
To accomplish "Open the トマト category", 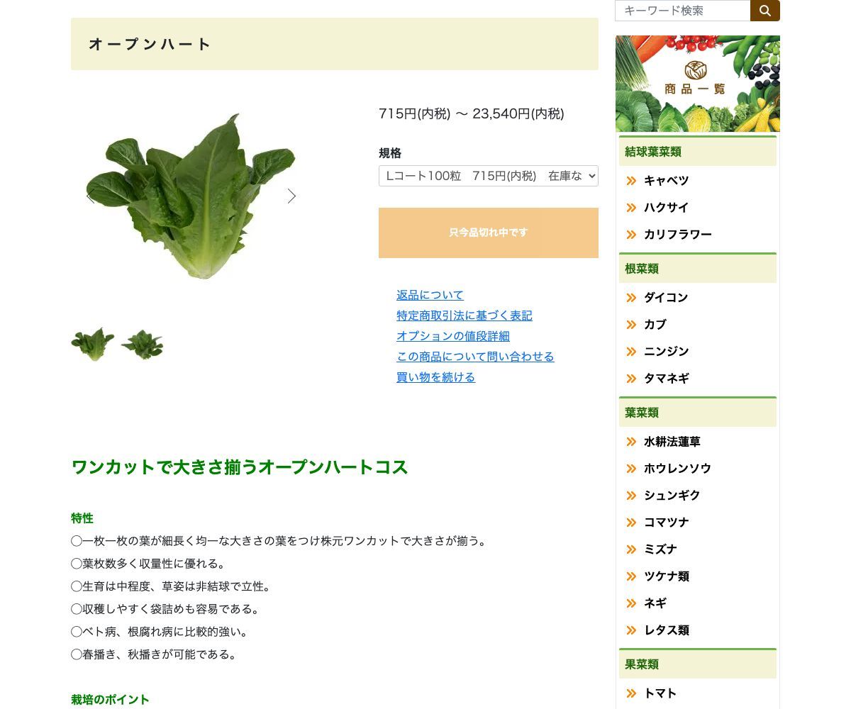I will pos(660,693).
